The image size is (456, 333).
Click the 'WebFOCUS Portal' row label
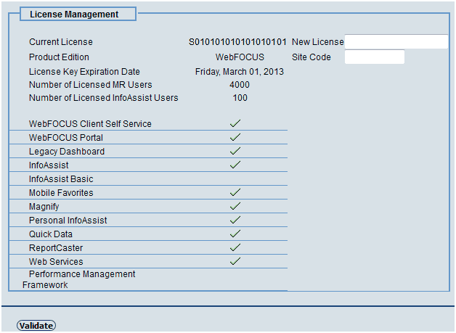pyautogui.click(x=66, y=137)
